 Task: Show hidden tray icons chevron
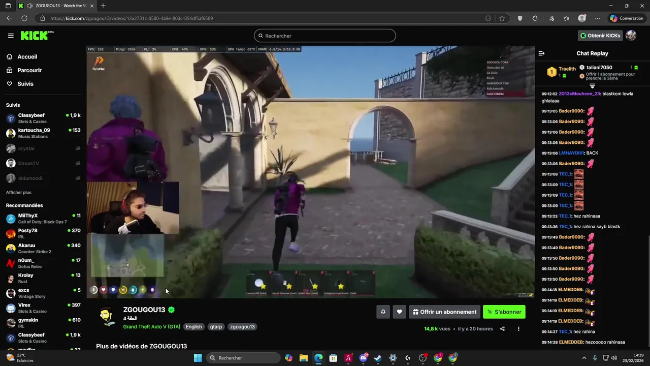(x=584, y=358)
